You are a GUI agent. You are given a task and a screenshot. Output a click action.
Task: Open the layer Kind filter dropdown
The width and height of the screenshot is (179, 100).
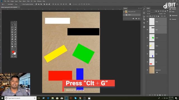point(151,11)
